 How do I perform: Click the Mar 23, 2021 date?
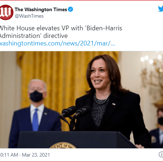click(x=36, y=155)
